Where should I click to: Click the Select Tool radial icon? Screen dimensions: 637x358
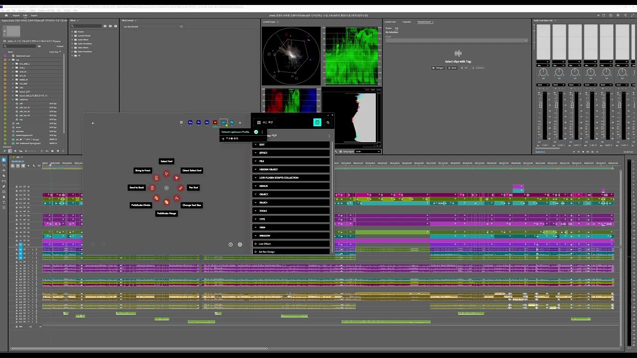click(166, 174)
